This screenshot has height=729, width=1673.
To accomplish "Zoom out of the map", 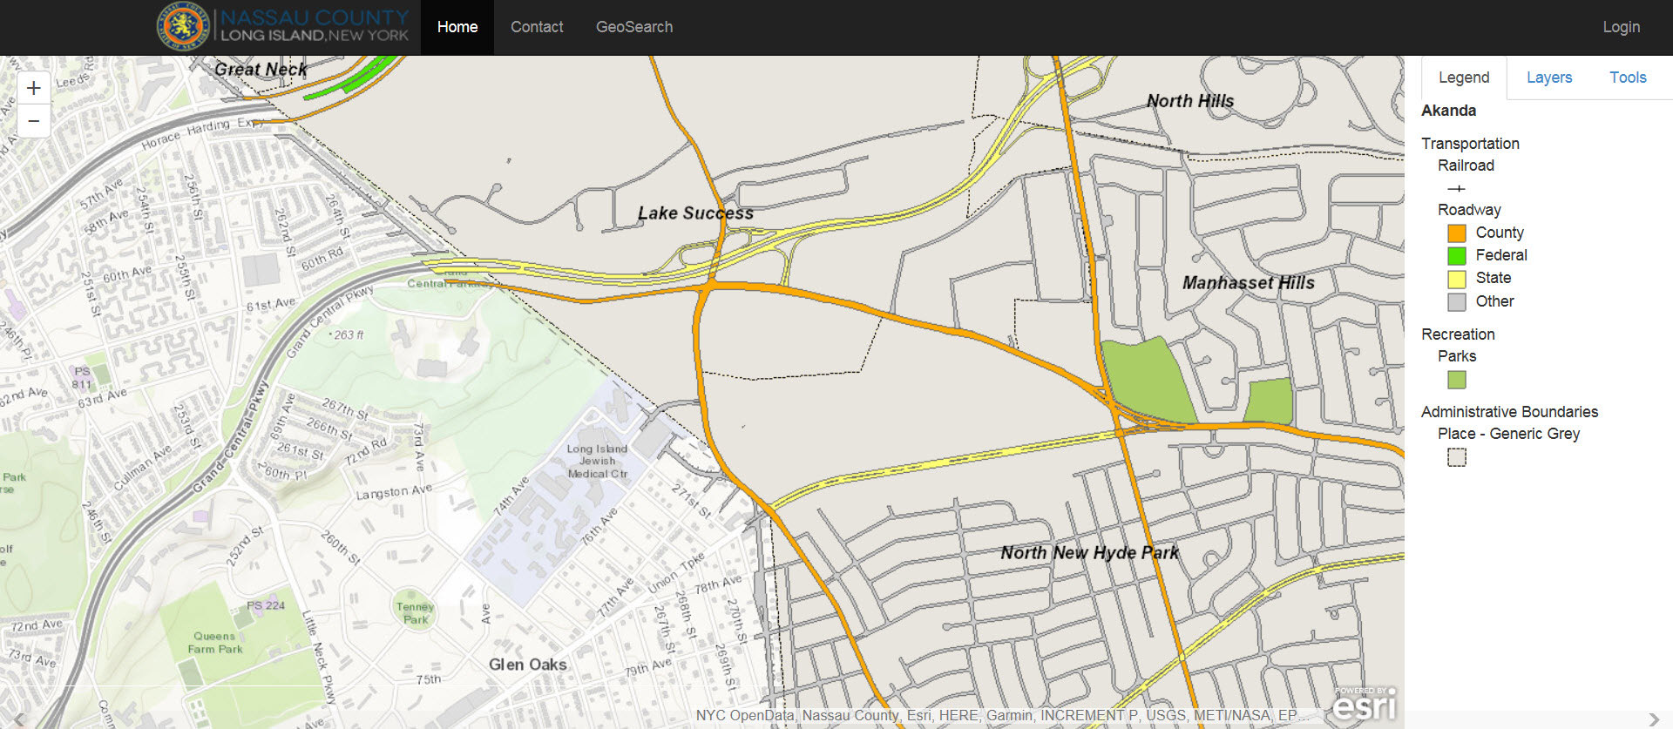I will [x=33, y=121].
